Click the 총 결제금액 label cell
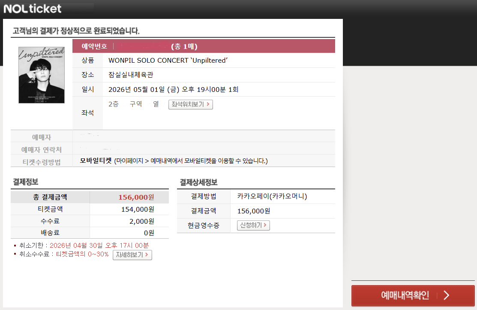 click(50, 197)
